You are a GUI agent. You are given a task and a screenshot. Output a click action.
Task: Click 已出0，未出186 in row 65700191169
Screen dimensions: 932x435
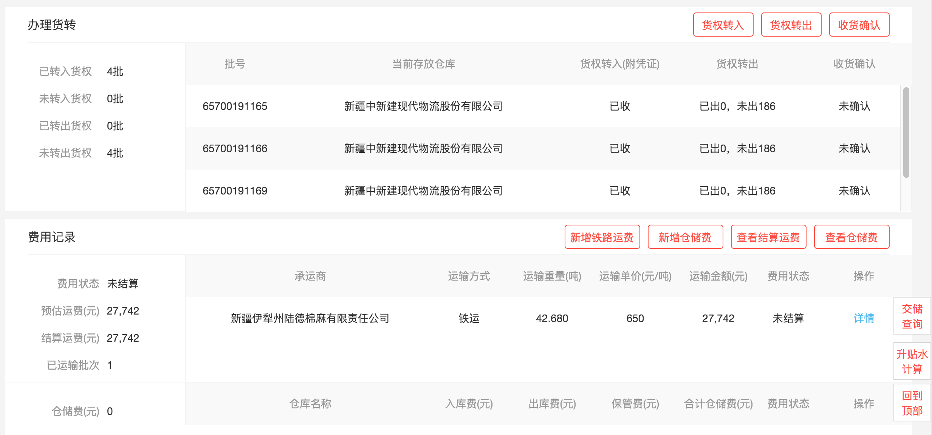coord(737,191)
